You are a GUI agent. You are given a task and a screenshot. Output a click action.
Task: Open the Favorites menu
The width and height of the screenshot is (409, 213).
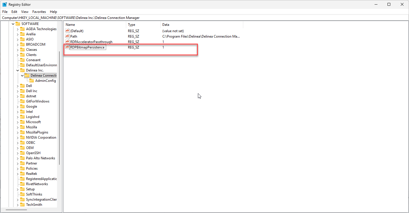pos(39,12)
